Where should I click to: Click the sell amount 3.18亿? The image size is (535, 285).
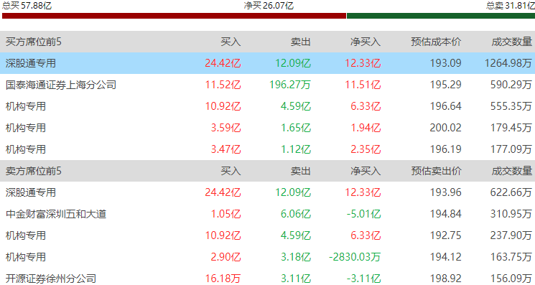point(296,257)
